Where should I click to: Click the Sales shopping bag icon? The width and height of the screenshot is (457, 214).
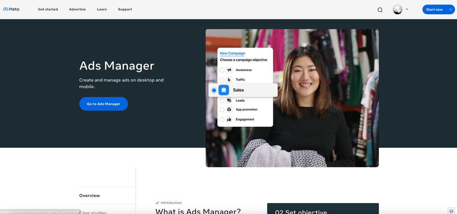pyautogui.click(x=224, y=90)
